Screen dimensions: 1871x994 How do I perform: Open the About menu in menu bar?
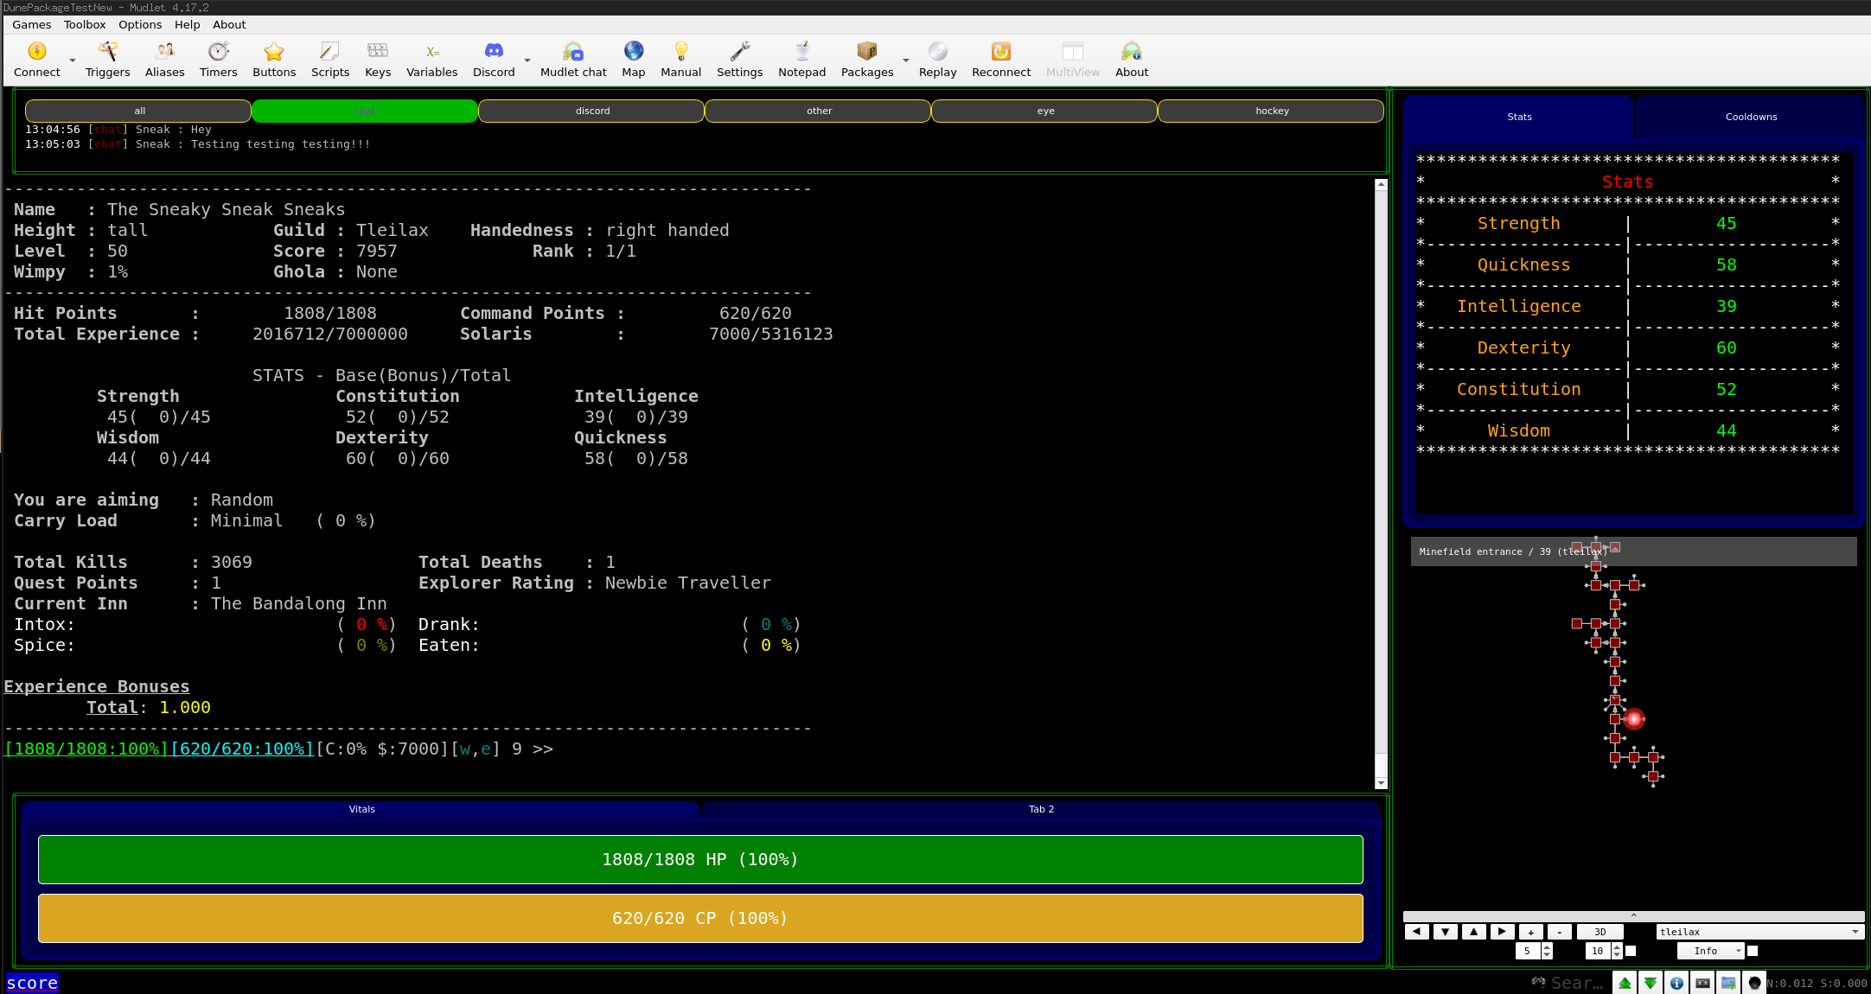pyautogui.click(x=229, y=24)
